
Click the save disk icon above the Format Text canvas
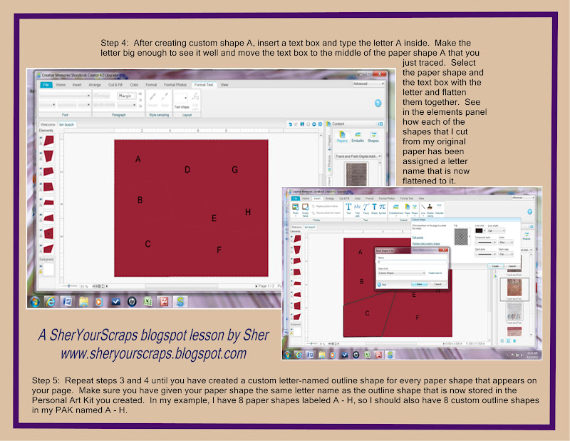click(x=302, y=124)
